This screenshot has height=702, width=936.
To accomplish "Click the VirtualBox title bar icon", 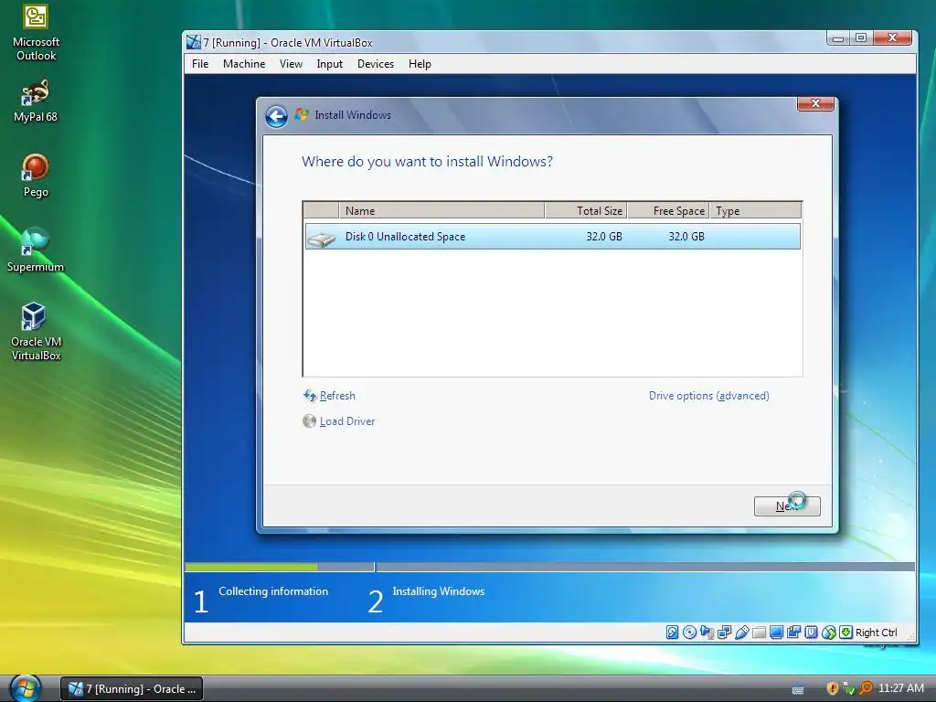I will tap(194, 42).
